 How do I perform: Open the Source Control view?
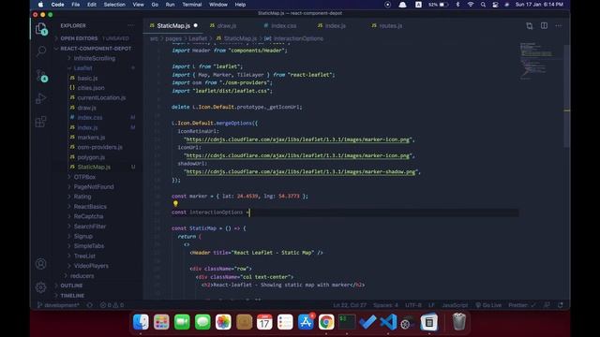point(41,75)
